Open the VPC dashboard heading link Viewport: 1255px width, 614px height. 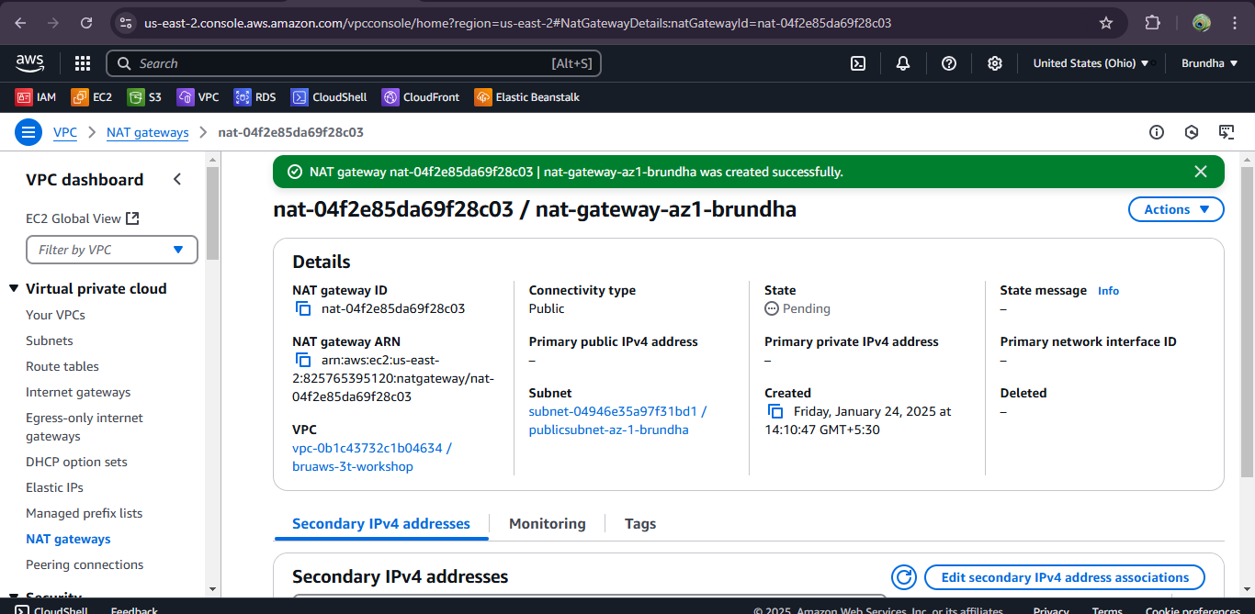tap(85, 180)
